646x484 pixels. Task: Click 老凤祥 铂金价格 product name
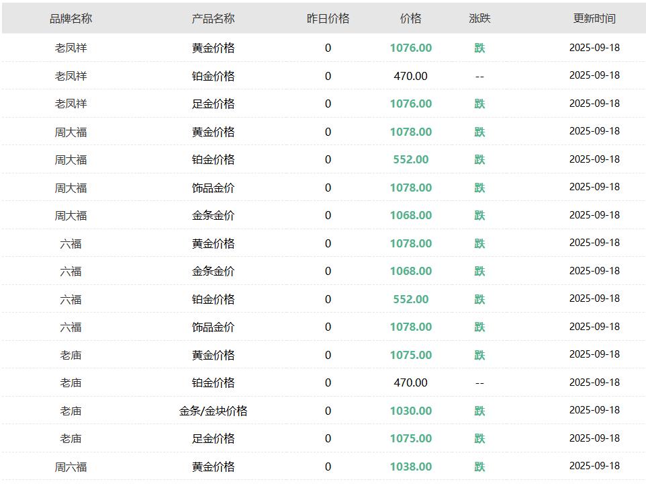(x=213, y=76)
